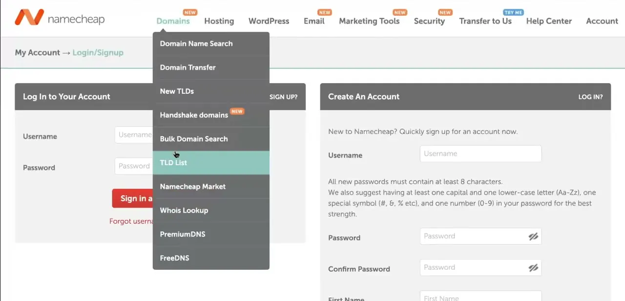This screenshot has height=301, width=625.
Task: Click the Create An Account heading
Action: pyautogui.click(x=364, y=97)
